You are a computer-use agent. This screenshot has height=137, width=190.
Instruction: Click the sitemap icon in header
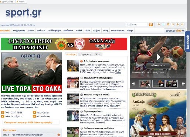[x=178, y=24]
